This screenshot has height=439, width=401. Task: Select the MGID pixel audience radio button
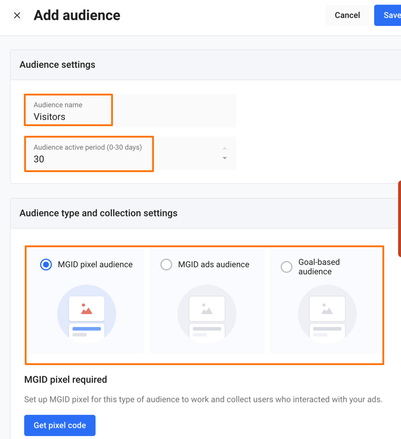click(46, 264)
